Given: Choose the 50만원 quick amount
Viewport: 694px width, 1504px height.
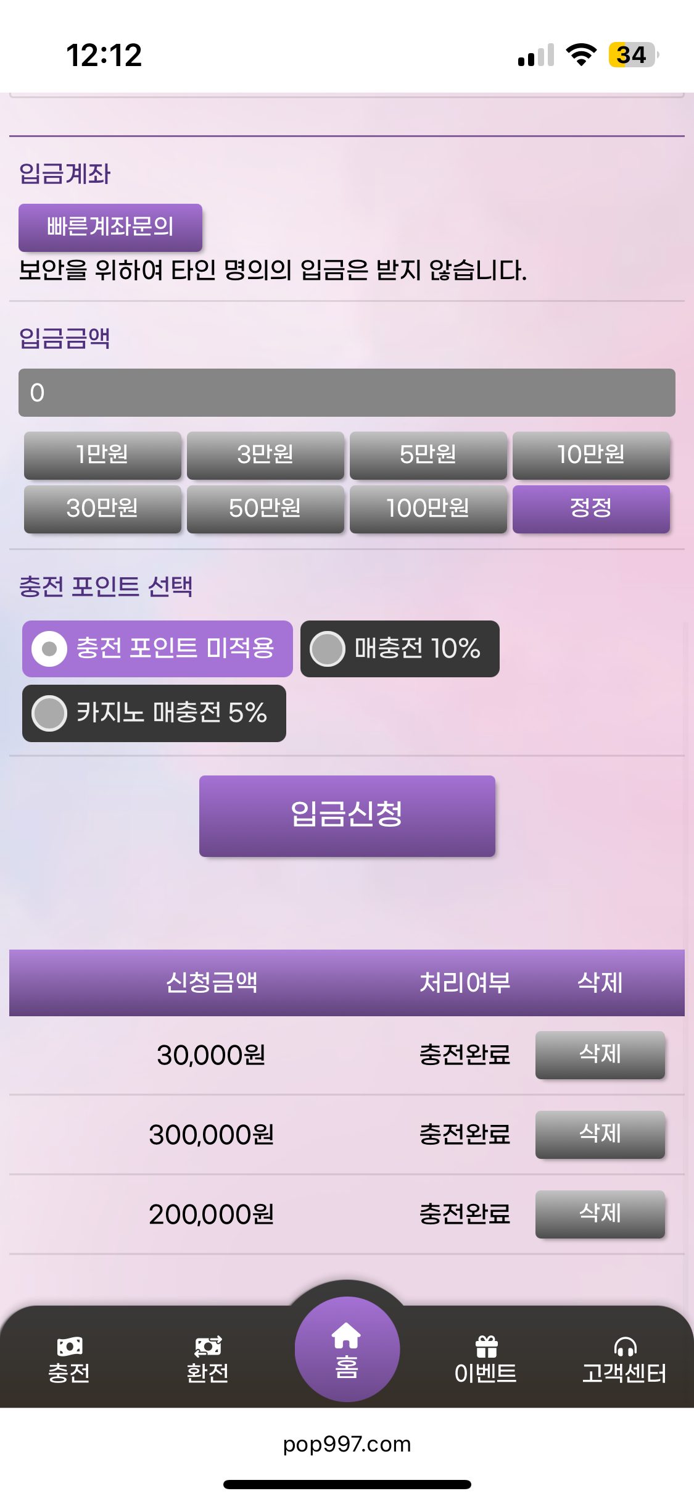Looking at the screenshot, I should tap(265, 509).
